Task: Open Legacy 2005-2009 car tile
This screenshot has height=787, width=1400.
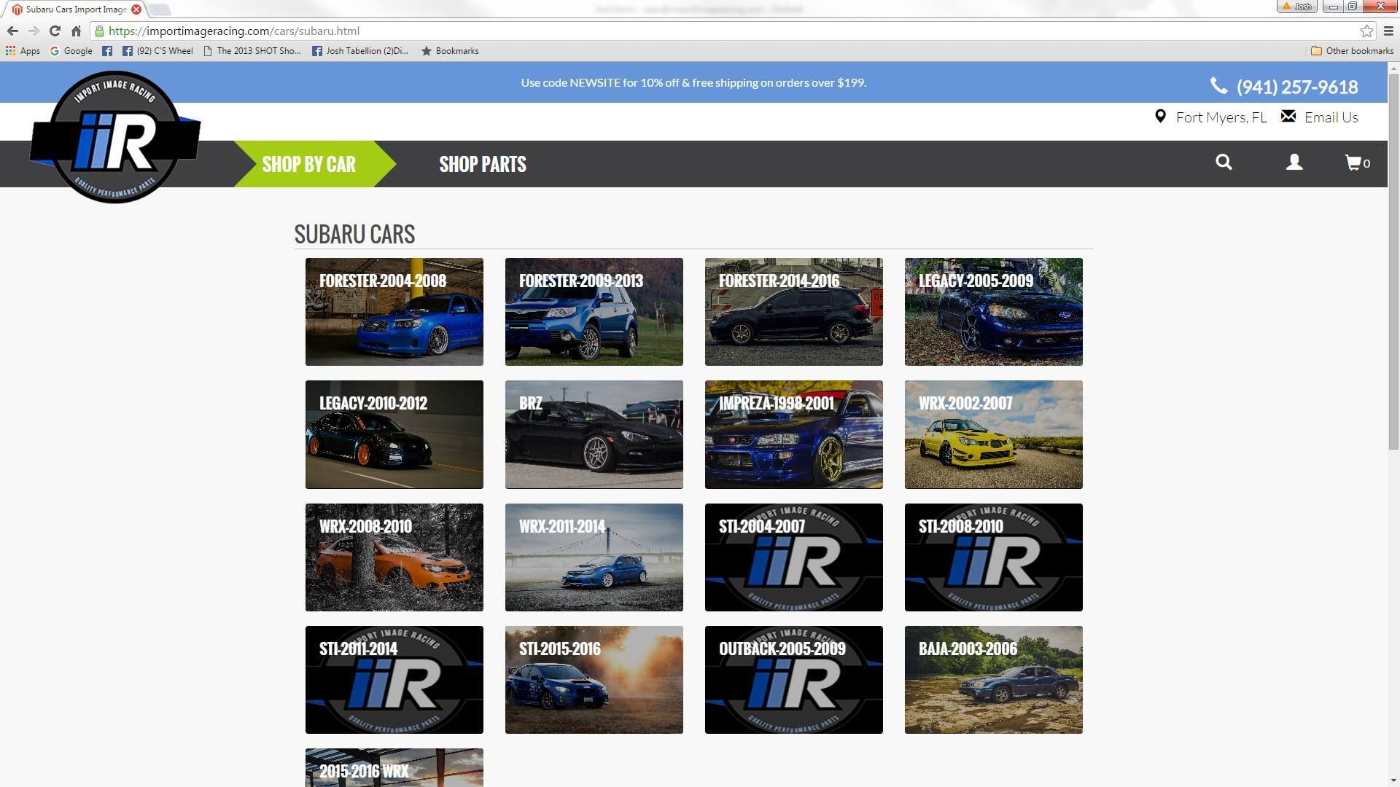Action: 994,312
